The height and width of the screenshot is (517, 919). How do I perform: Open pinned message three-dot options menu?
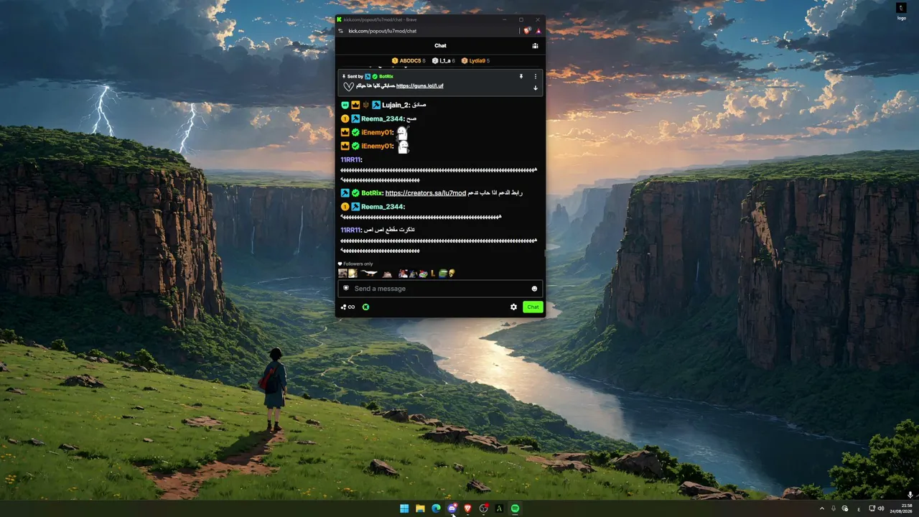click(x=535, y=76)
